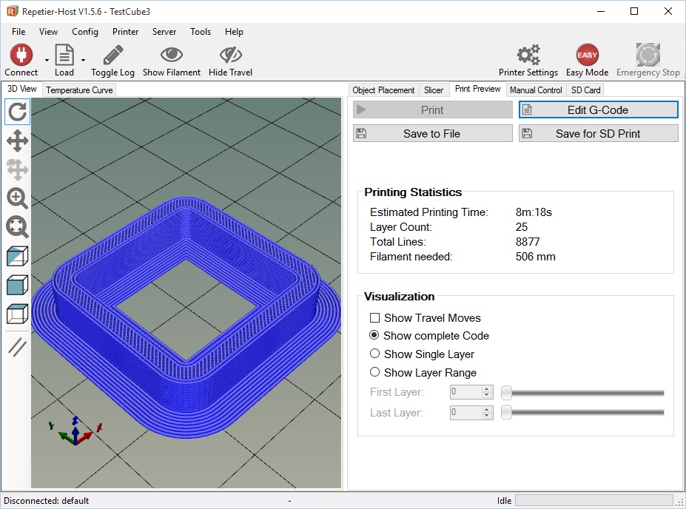Viewport: 686px width, 509px height.
Task: Open the Tools menu
Action: pos(201,32)
